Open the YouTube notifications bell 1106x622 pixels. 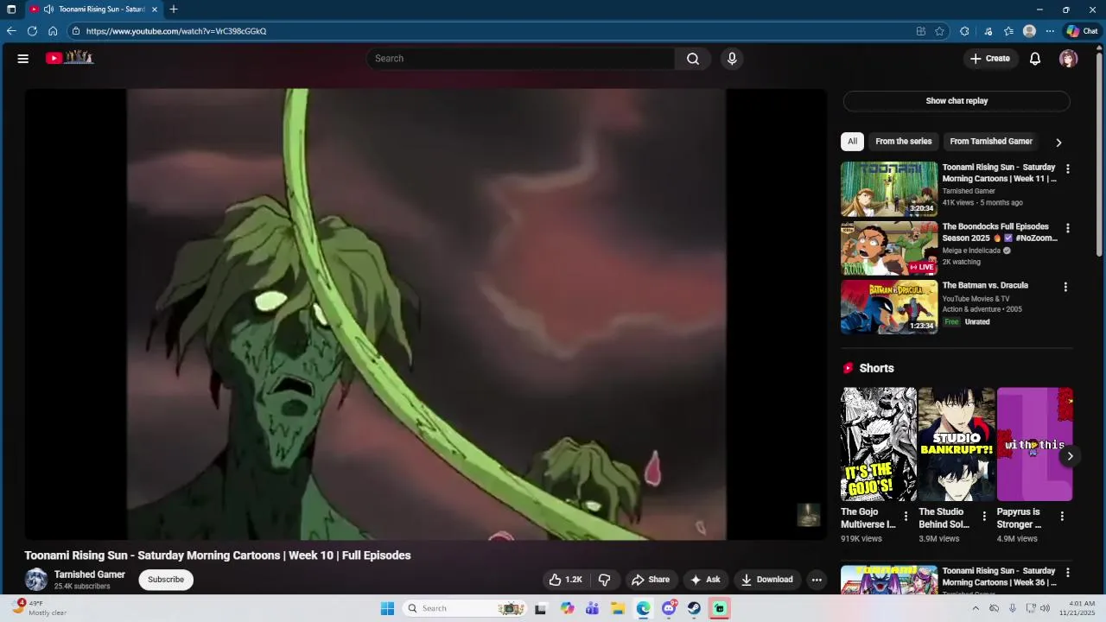(1035, 59)
